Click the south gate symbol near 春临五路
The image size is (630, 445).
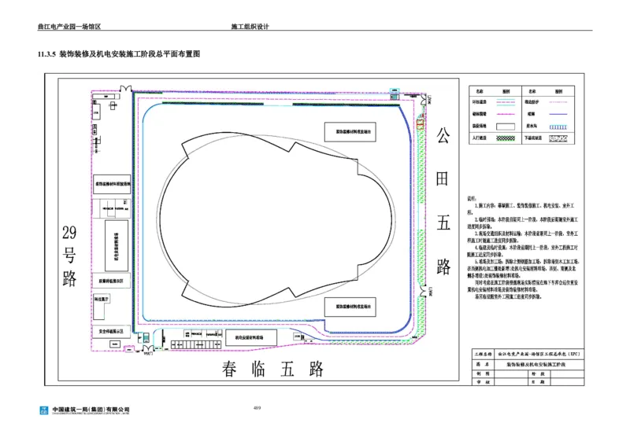[148, 348]
